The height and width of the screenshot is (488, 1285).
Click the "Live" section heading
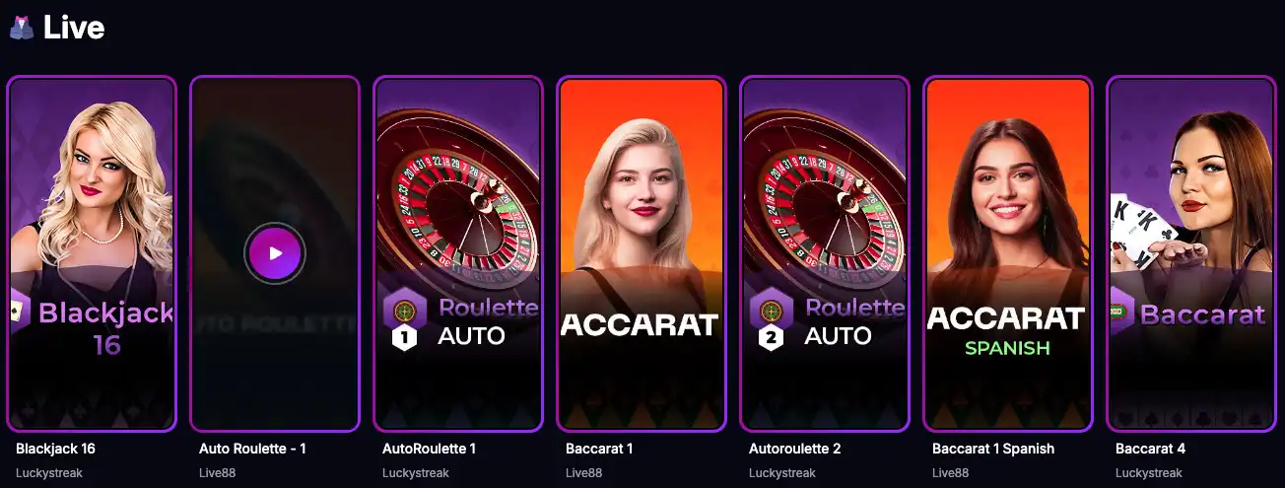point(74,28)
